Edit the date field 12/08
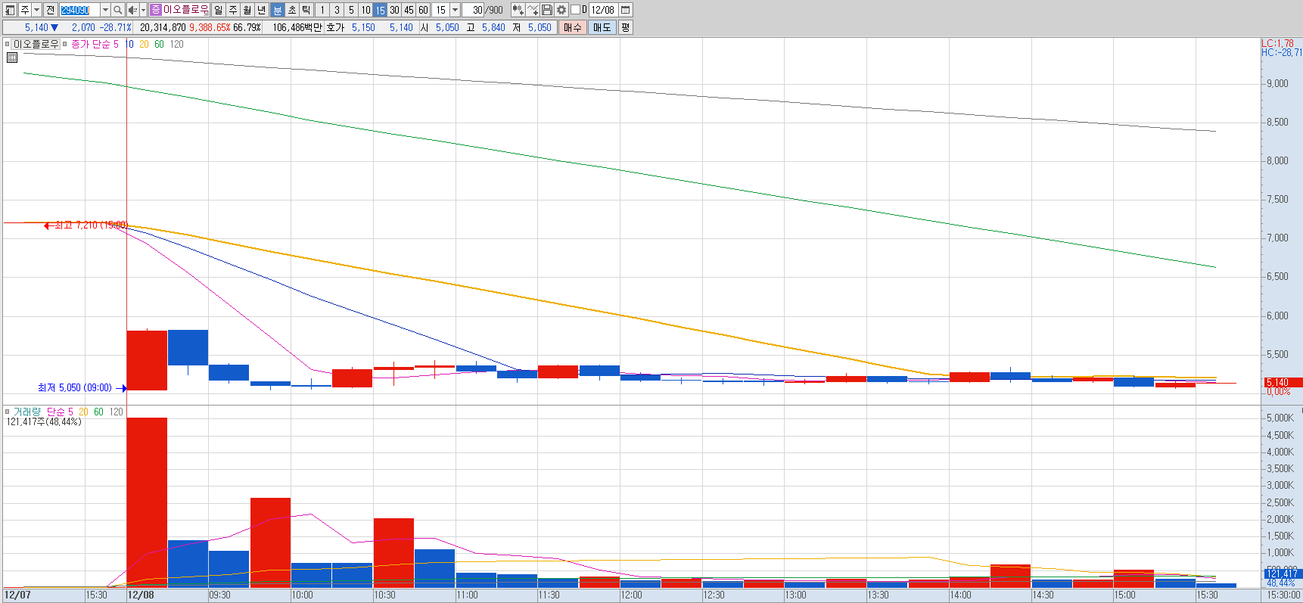Image resolution: width=1303 pixels, height=603 pixels. [603, 10]
